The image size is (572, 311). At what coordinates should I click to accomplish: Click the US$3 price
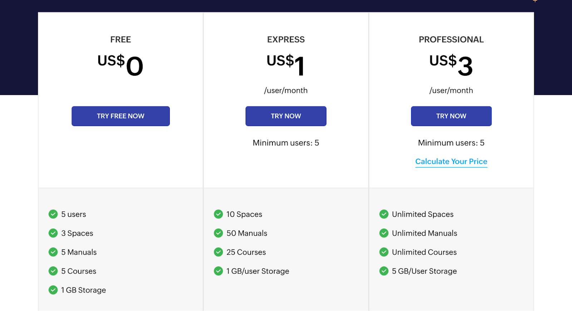click(451, 65)
